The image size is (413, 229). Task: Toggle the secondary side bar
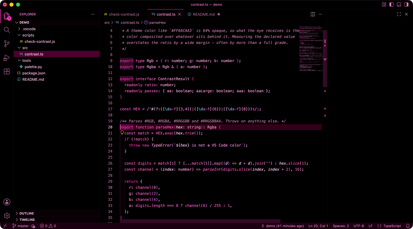[406, 5]
